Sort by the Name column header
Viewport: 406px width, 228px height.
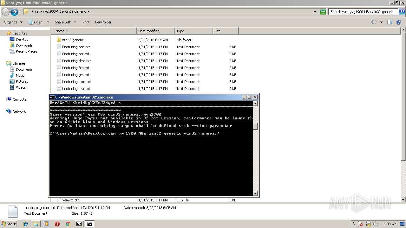tap(94, 31)
